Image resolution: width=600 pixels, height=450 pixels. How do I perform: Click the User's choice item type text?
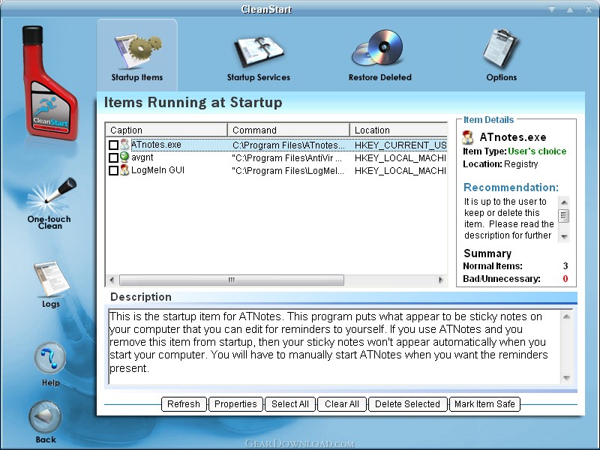point(537,151)
